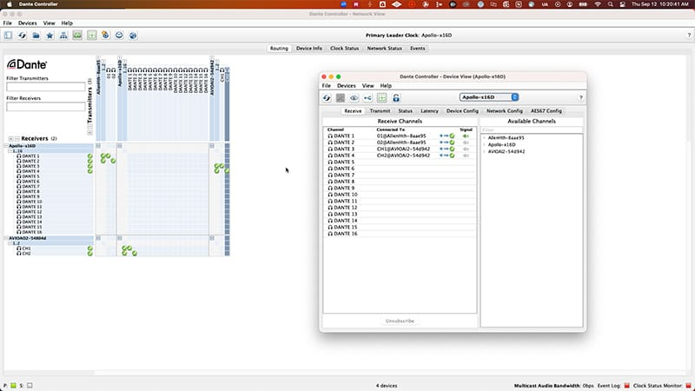This screenshot has height=391, width=695.
Task: Click the 01@AllenHth-8aae95 connection entry
Action: (x=401, y=136)
